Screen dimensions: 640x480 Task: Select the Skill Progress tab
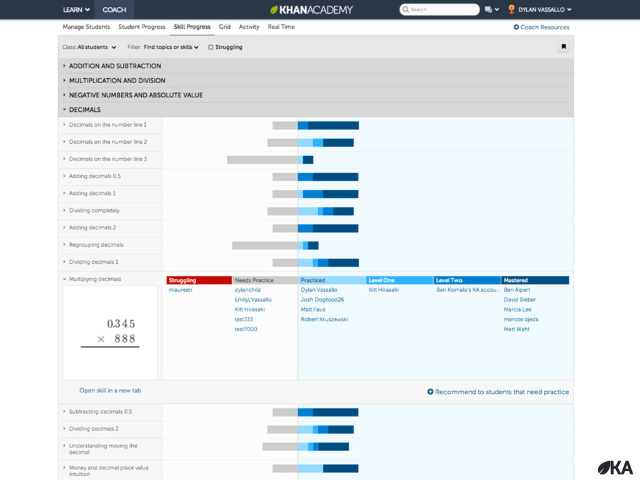pos(192,27)
